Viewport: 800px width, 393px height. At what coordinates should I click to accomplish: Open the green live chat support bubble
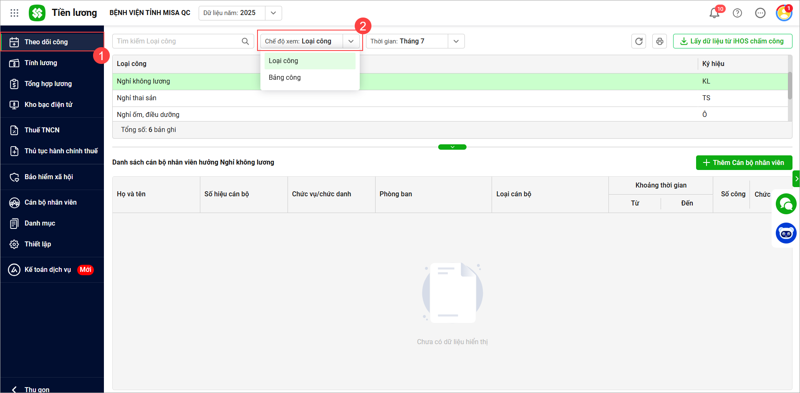(x=786, y=204)
